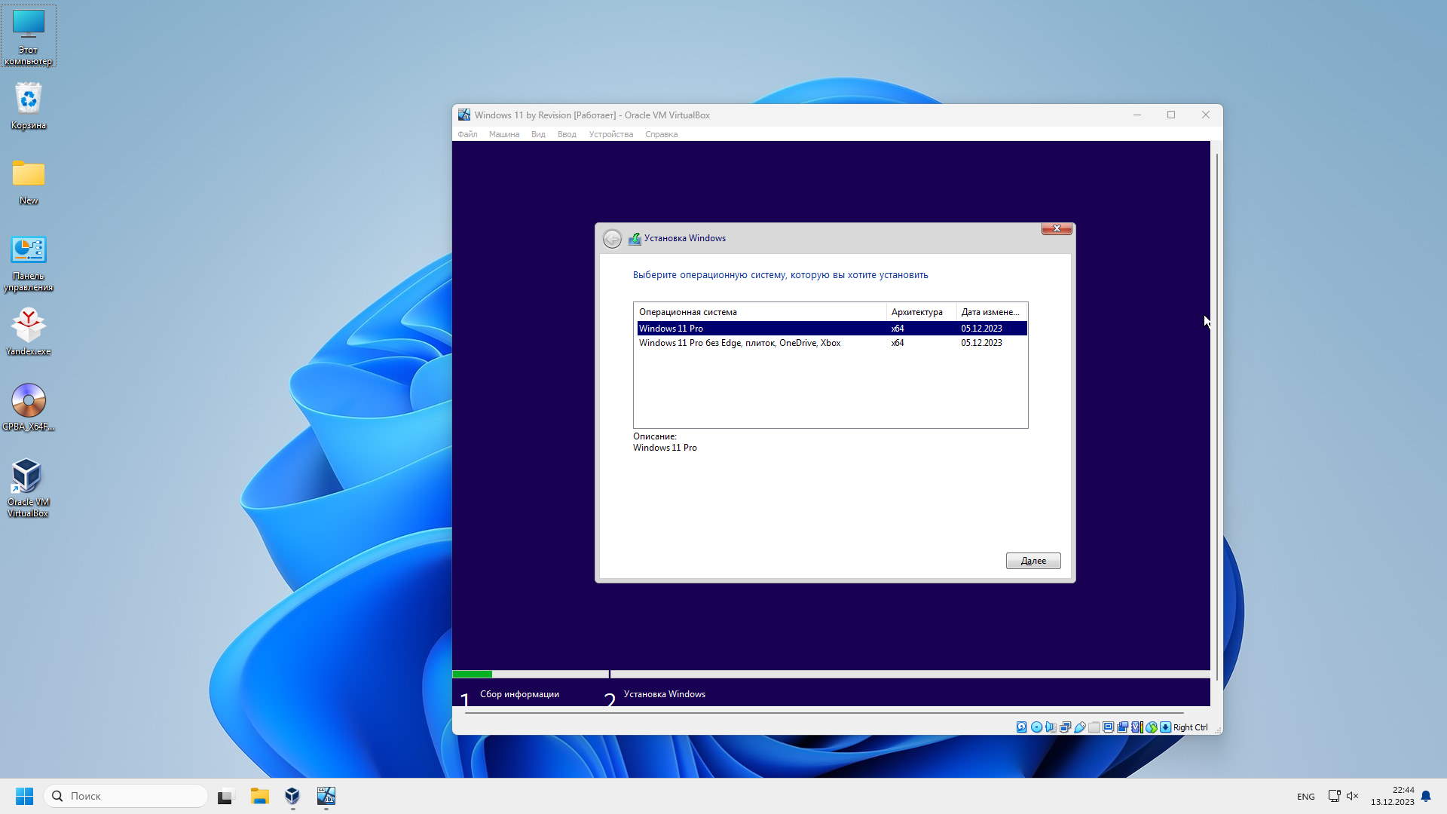
Task: Click the optical disk status icon
Action: (1036, 727)
